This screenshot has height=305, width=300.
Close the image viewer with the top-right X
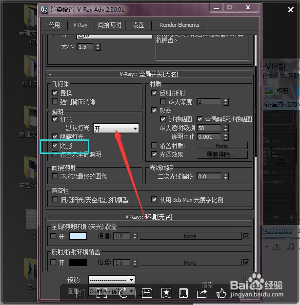[290, 10]
